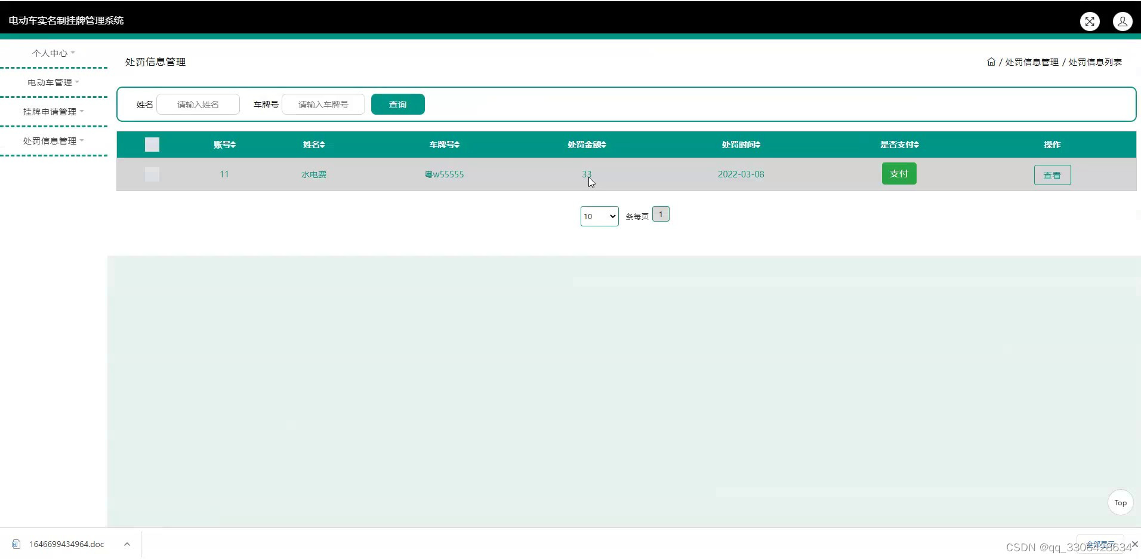Close the download bar with X icon
Screen dimensions: 1141x559
click(1135, 543)
